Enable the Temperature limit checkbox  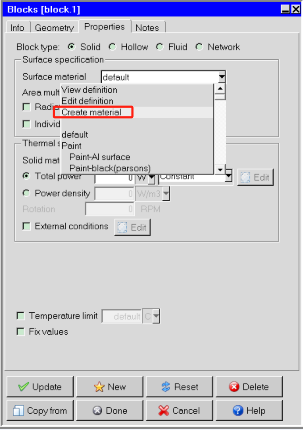click(x=21, y=316)
